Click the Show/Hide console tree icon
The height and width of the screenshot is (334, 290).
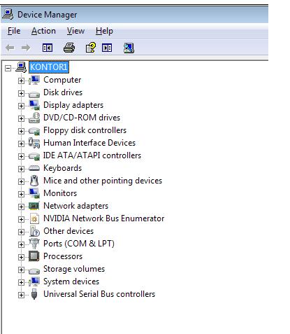[48, 48]
